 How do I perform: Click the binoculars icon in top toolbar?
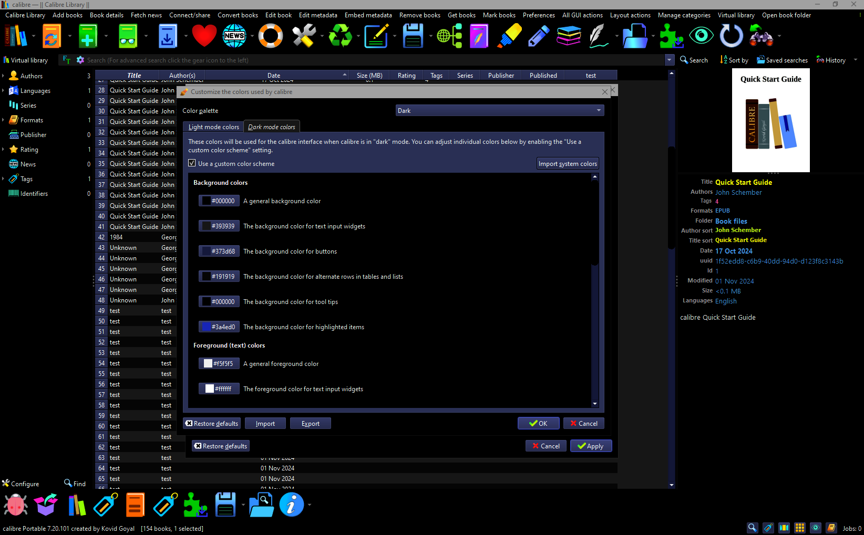click(x=761, y=36)
